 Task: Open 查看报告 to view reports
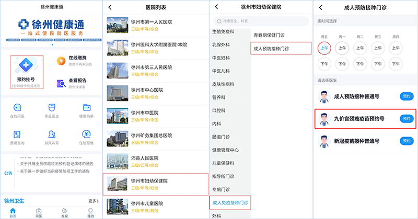pyautogui.click(x=77, y=83)
